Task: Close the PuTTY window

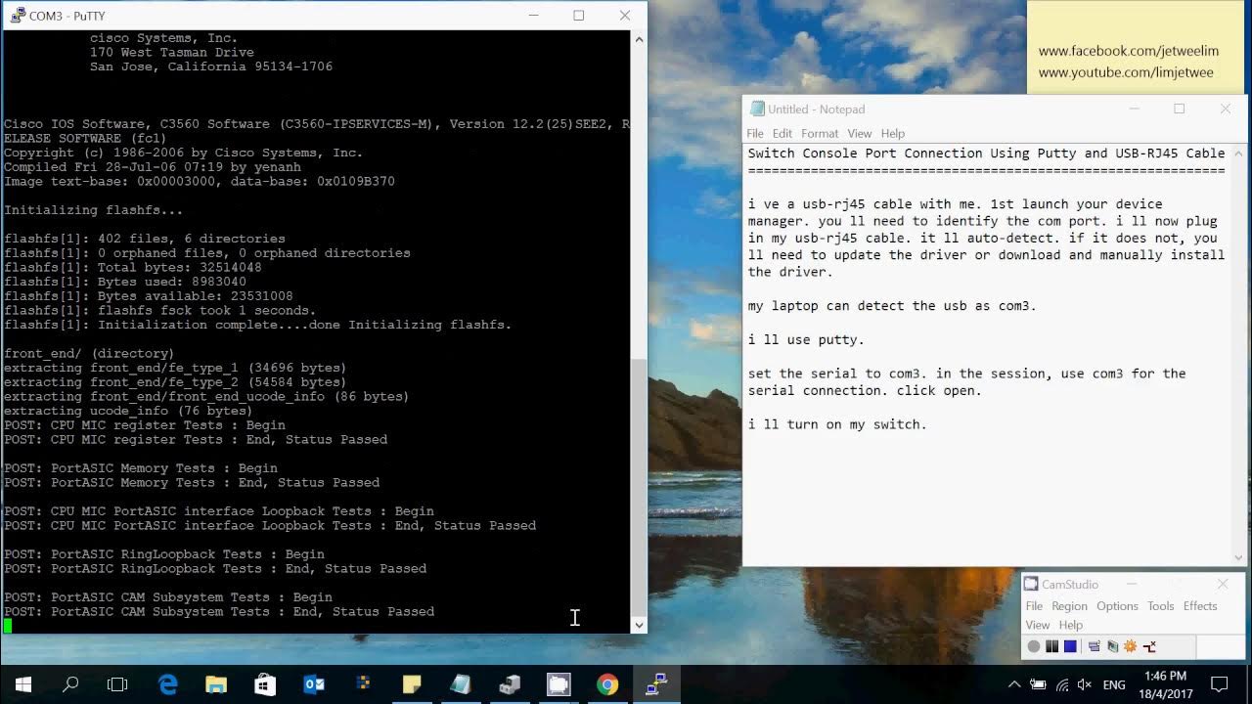Action: 625,16
